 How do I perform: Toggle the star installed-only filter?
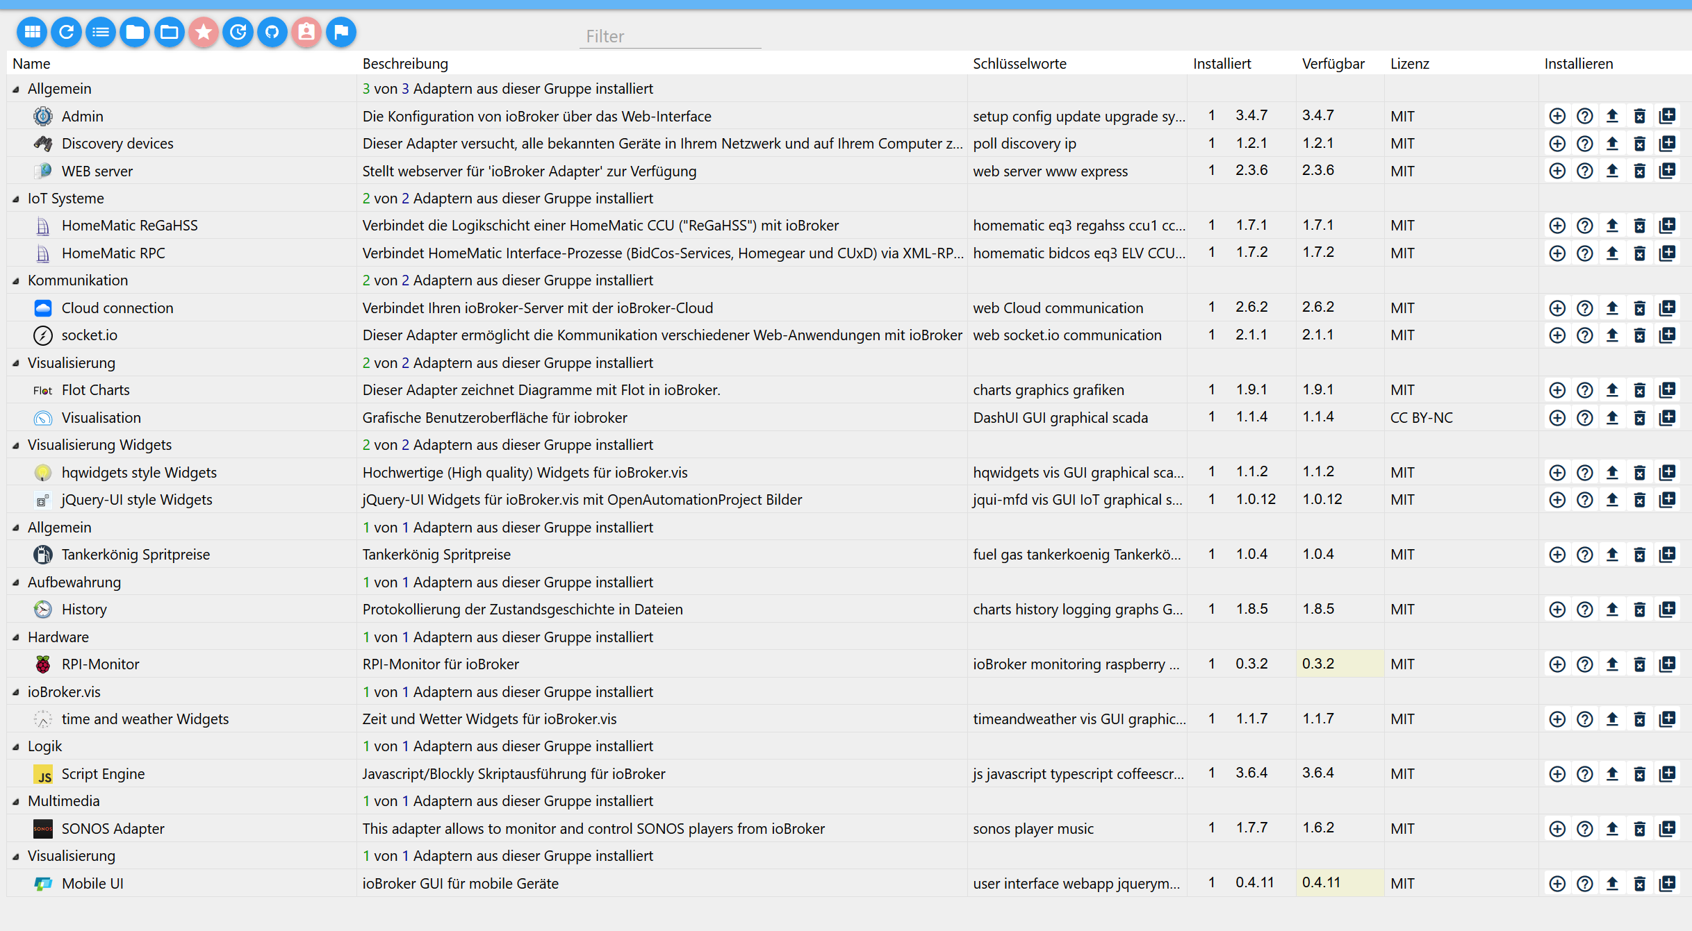pos(204,32)
